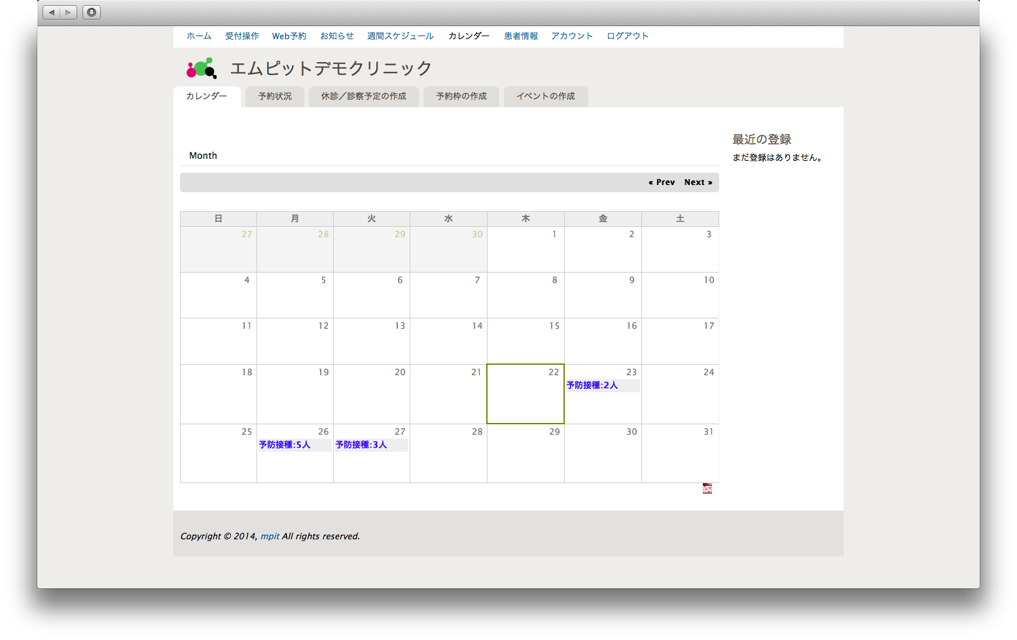The height and width of the screenshot is (640, 1017).
Task: Open the 患者情報 navigation link
Action: click(521, 36)
